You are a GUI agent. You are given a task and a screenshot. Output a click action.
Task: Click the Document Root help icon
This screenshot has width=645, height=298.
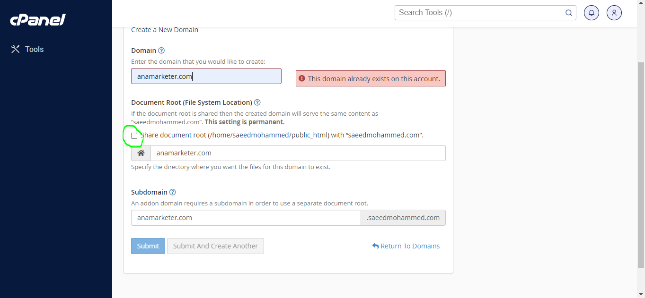pos(257,102)
